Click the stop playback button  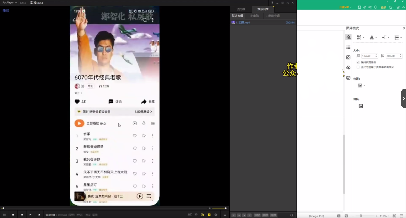click(x=13, y=215)
